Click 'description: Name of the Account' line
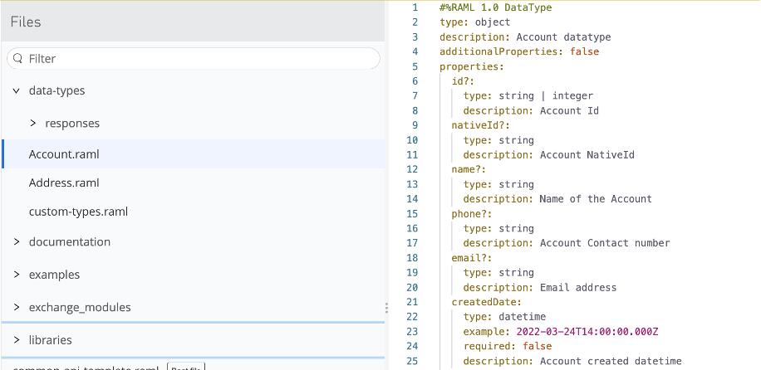This screenshot has width=761, height=370. 557,199
